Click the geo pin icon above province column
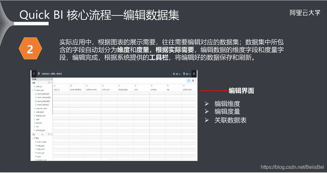 [152, 86]
